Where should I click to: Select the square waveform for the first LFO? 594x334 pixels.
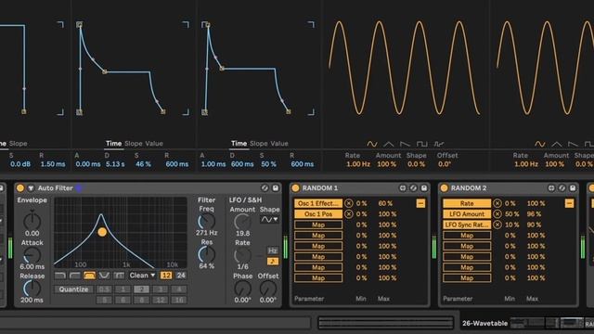(x=422, y=144)
